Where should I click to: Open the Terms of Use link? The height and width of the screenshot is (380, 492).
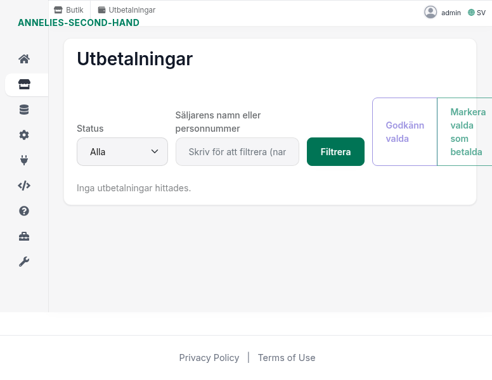point(287,358)
